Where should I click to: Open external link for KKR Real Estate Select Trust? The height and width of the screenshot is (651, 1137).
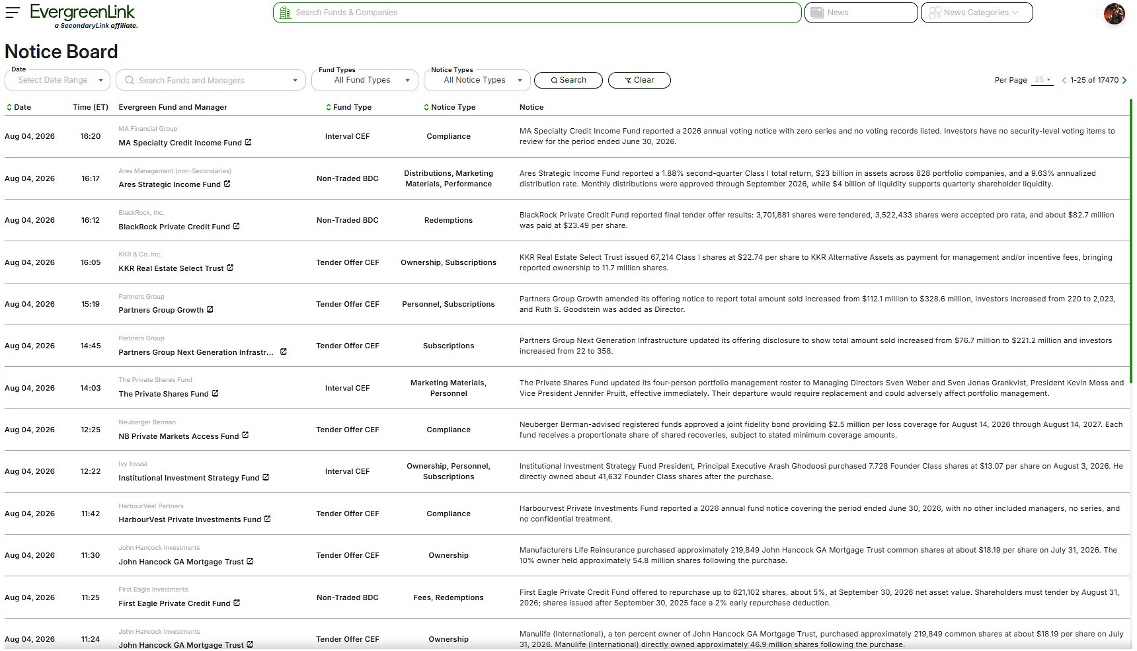pyautogui.click(x=230, y=268)
